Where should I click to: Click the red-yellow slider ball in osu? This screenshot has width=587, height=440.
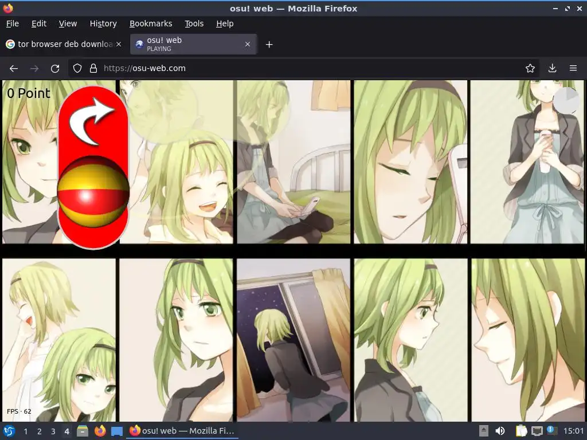[93, 191]
